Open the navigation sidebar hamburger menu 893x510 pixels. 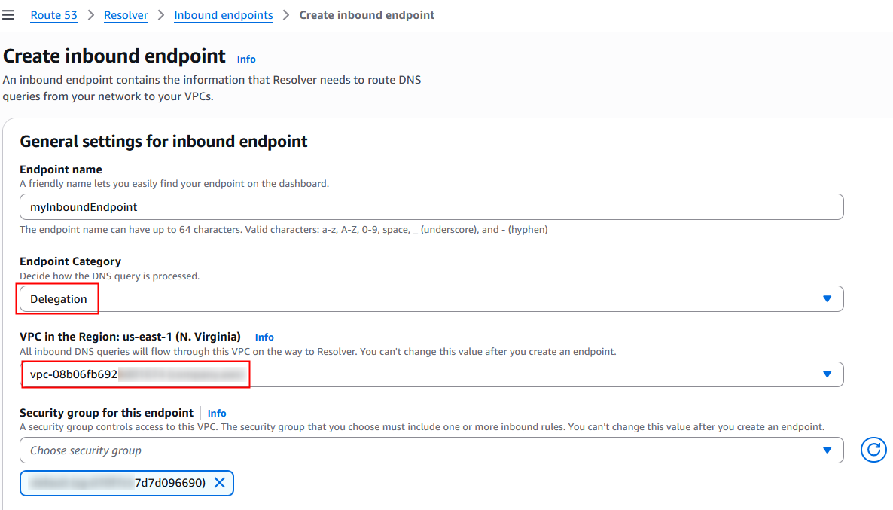(8, 14)
